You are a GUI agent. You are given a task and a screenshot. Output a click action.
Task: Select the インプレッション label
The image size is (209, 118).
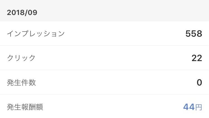coord(36,34)
